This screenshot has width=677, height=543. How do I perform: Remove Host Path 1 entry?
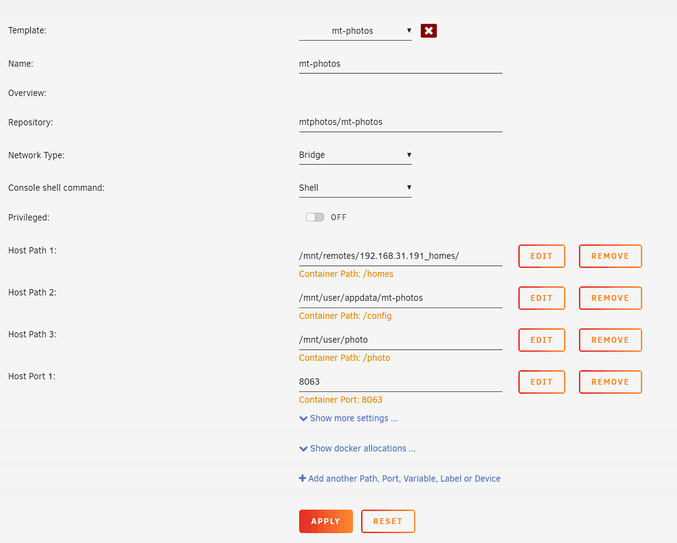pyautogui.click(x=610, y=256)
